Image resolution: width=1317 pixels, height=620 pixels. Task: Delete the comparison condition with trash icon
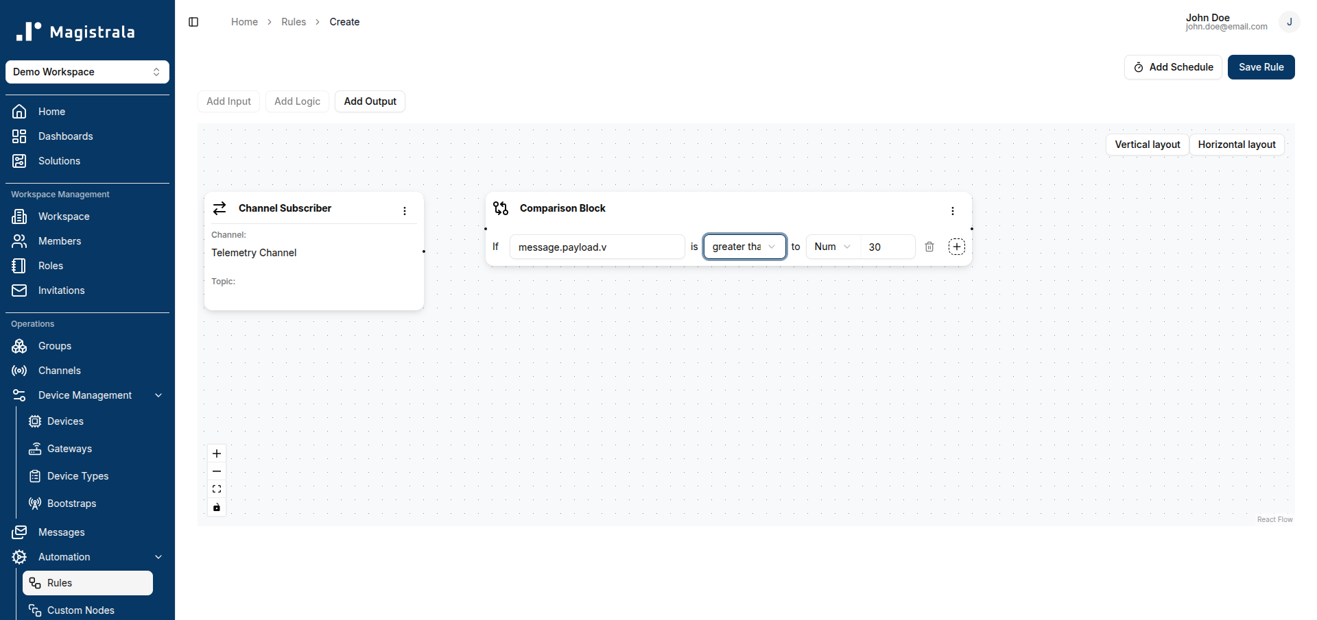coord(929,247)
